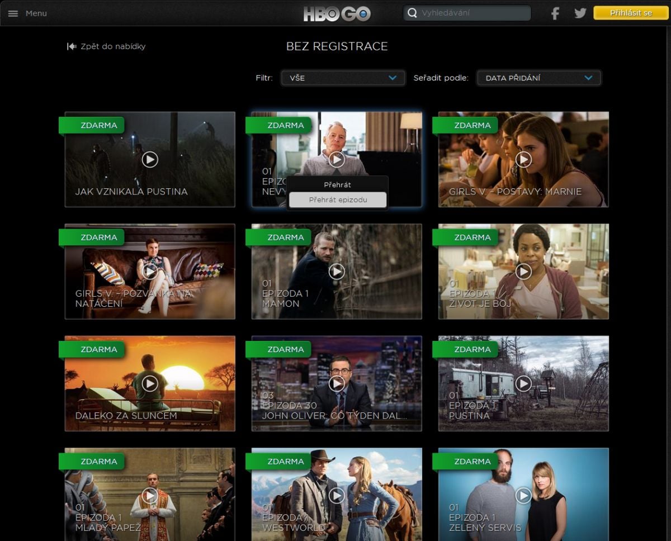Play Girls V. Pozvánka na natáčení

coord(150,271)
